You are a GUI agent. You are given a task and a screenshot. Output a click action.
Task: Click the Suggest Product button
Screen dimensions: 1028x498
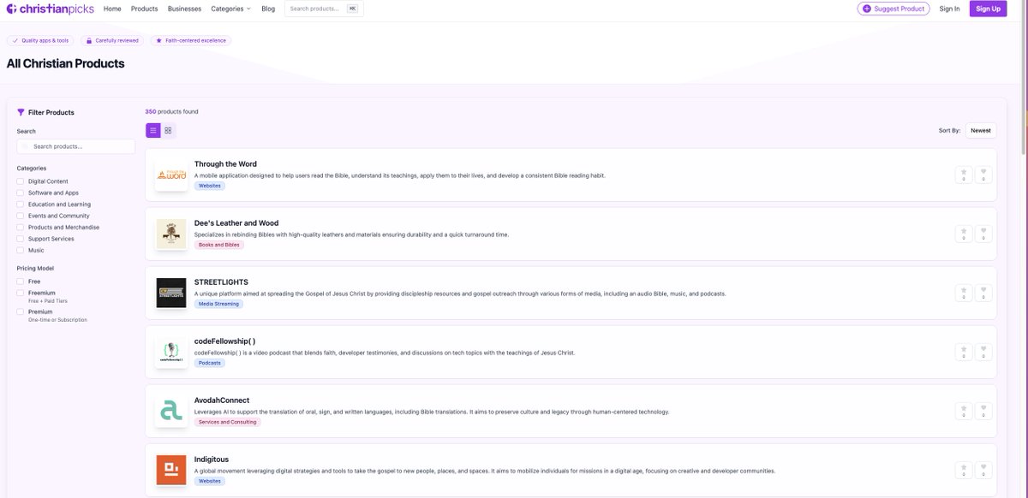(894, 9)
